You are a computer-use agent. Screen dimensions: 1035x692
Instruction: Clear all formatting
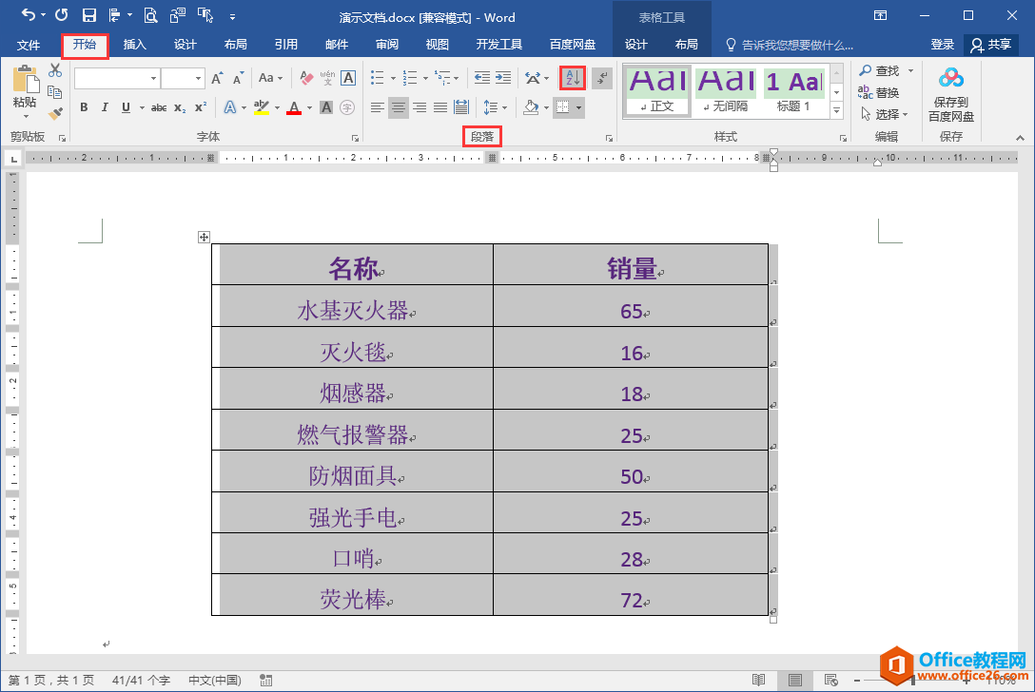coord(306,78)
